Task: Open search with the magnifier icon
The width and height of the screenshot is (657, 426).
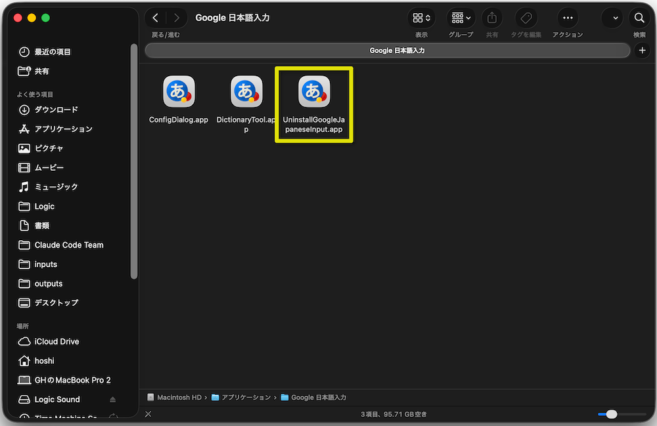Action: pos(639,18)
